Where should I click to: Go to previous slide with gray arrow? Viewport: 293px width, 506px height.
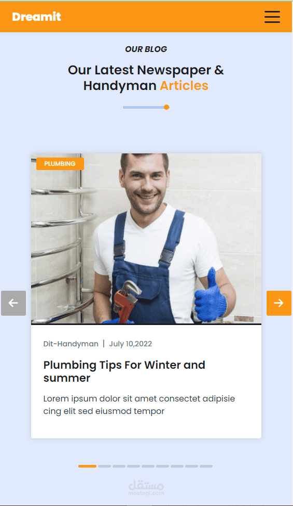click(x=13, y=303)
